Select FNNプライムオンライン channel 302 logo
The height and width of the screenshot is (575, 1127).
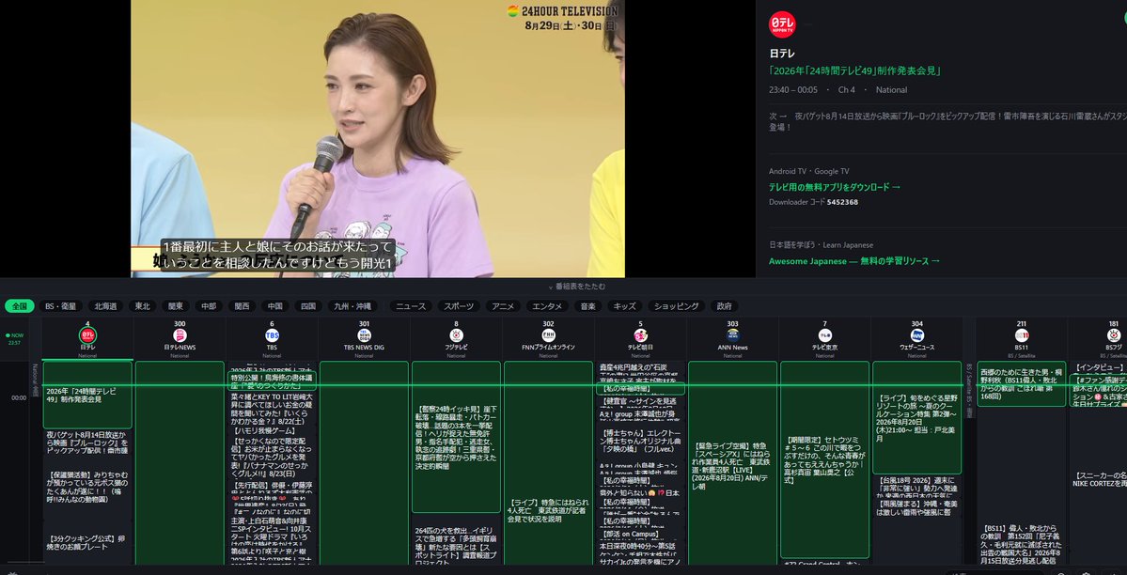pos(548,335)
